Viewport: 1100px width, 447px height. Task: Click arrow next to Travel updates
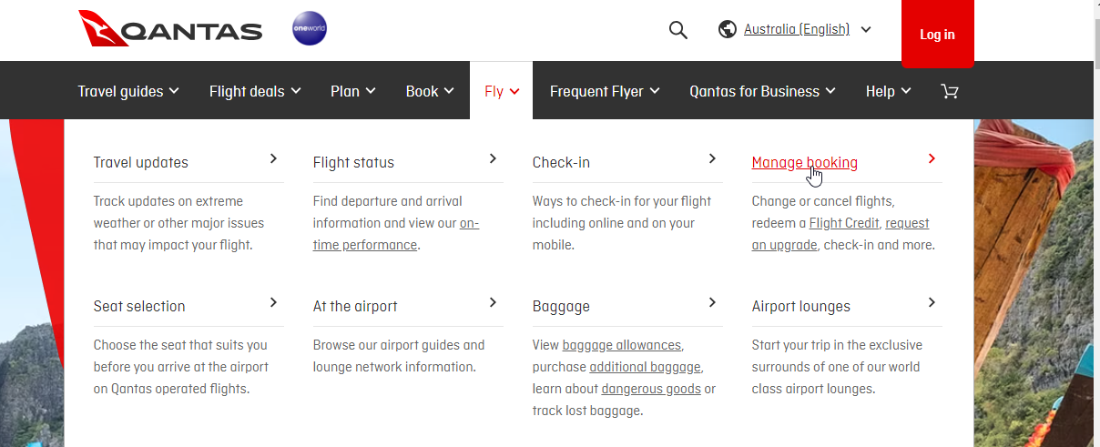pos(273,158)
